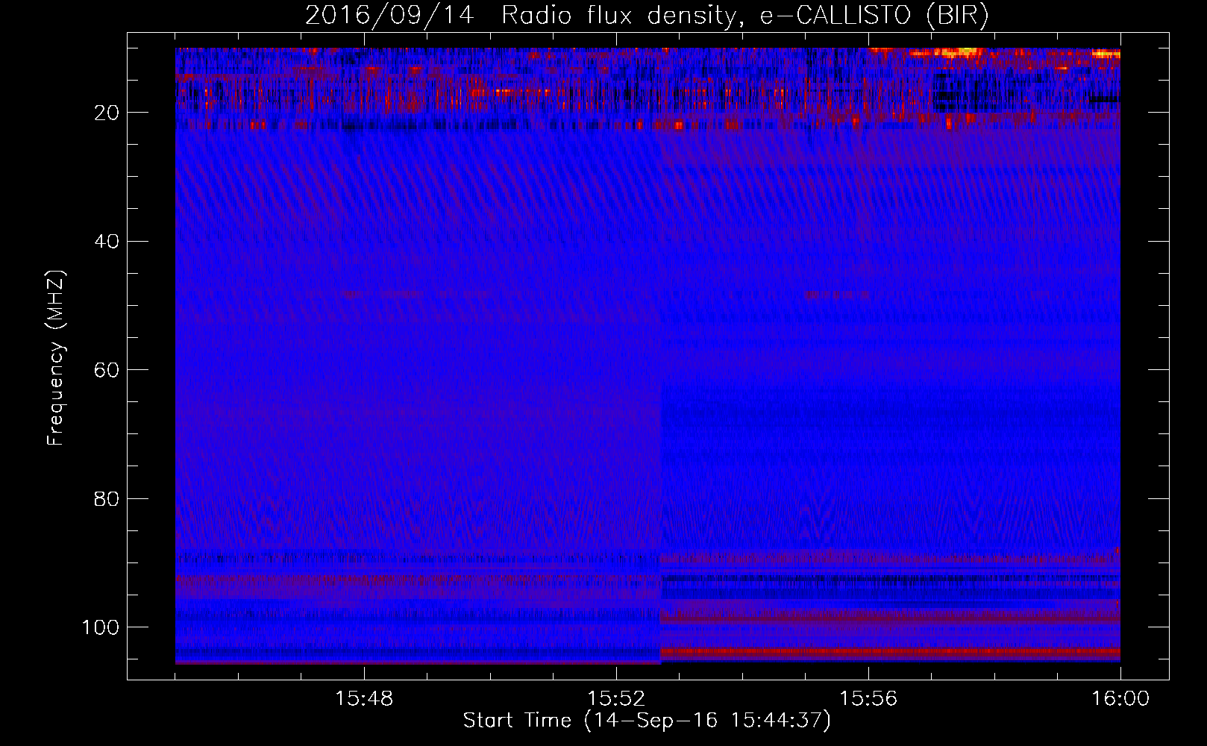Click the 15:52 time tick label

pyautogui.click(x=616, y=699)
